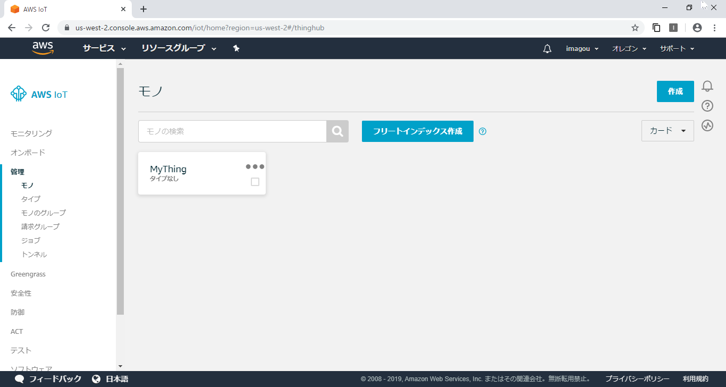Viewport: 726px width, 387px height.
Task: Click the AWS Personal Health Dashboard heartbeat icon
Action: [707, 125]
